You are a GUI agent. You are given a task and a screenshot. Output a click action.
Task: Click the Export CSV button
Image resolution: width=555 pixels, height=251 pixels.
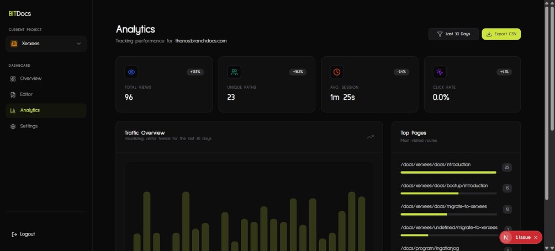[x=501, y=34]
